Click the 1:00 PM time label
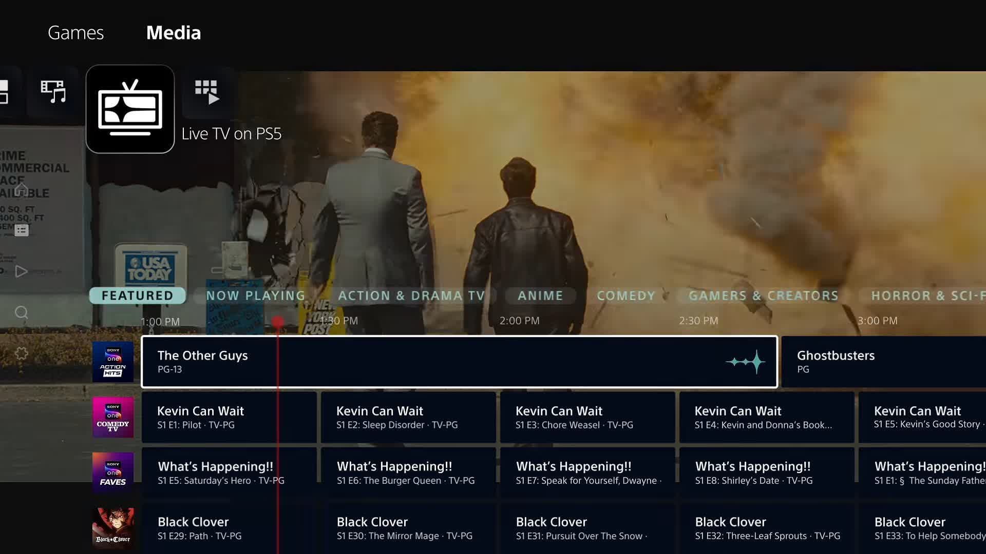 point(160,322)
